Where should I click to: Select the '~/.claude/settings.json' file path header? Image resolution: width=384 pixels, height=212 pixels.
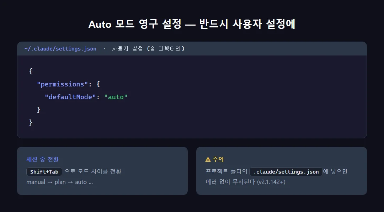[x=60, y=48]
